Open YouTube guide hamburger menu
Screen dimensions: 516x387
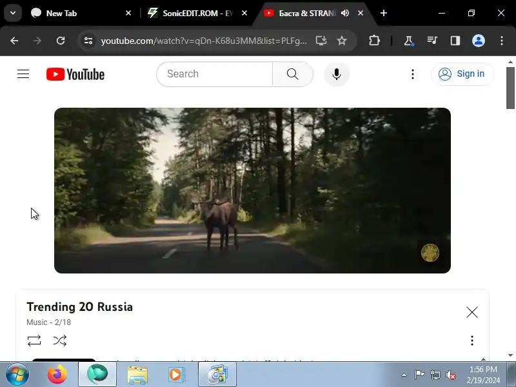(x=23, y=74)
